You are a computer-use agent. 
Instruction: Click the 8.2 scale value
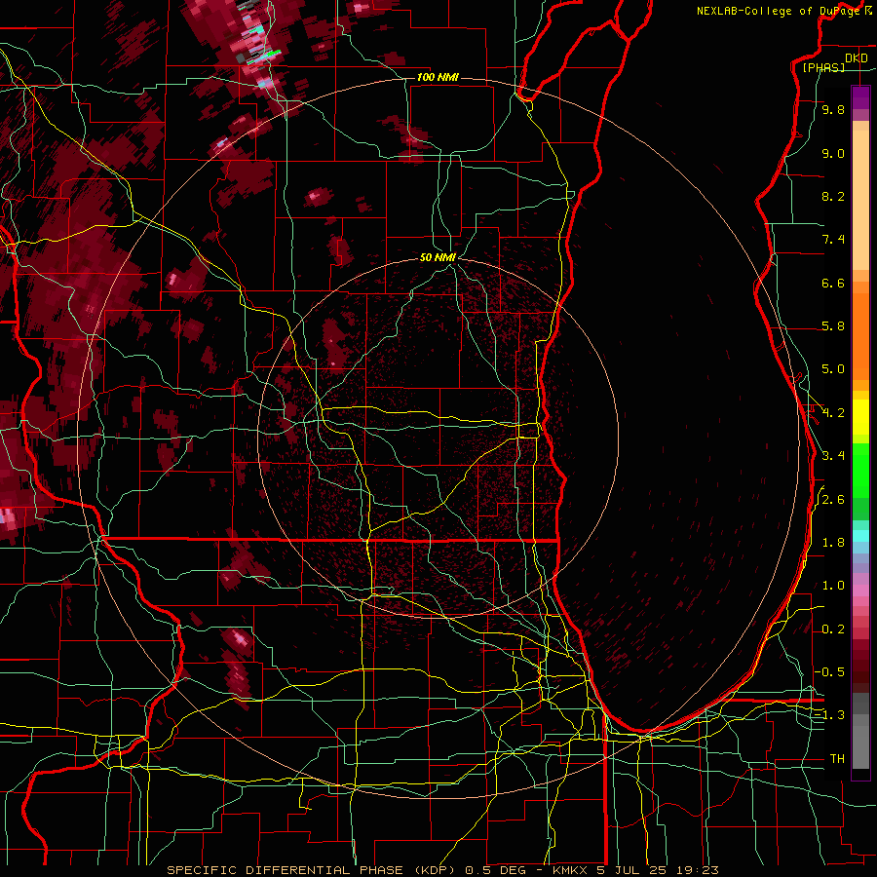833,196
